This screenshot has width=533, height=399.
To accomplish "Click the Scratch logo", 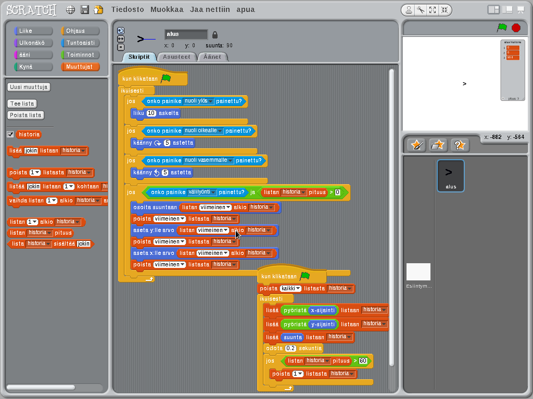I will pyautogui.click(x=31, y=10).
